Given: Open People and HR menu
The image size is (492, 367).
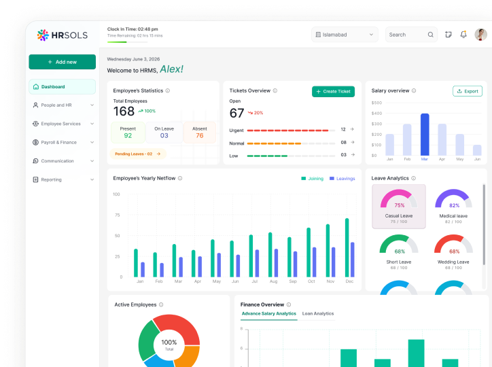Looking at the screenshot, I should pos(62,105).
